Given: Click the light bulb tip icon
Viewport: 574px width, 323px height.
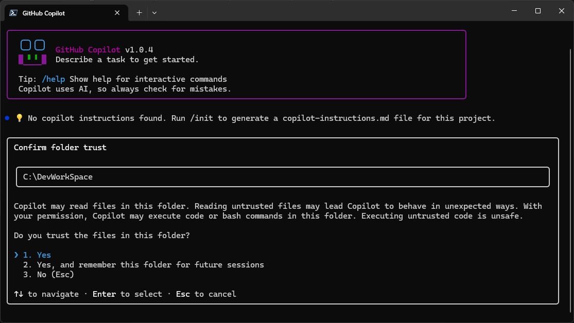Looking at the screenshot, I should (x=20, y=118).
